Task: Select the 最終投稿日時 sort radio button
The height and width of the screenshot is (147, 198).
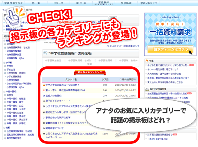Action: pos(120,79)
